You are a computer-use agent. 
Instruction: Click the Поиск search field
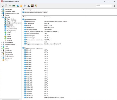coord(104,6)
